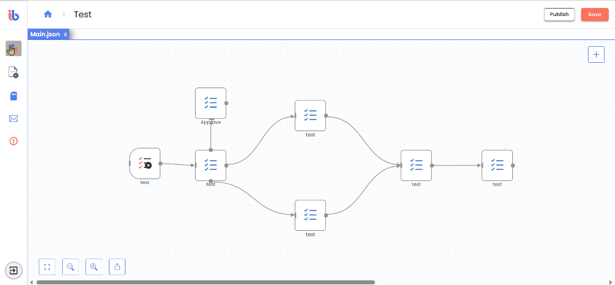This screenshot has width=615, height=285.
Task: Click the export share canvas icon
Action: coord(117,267)
